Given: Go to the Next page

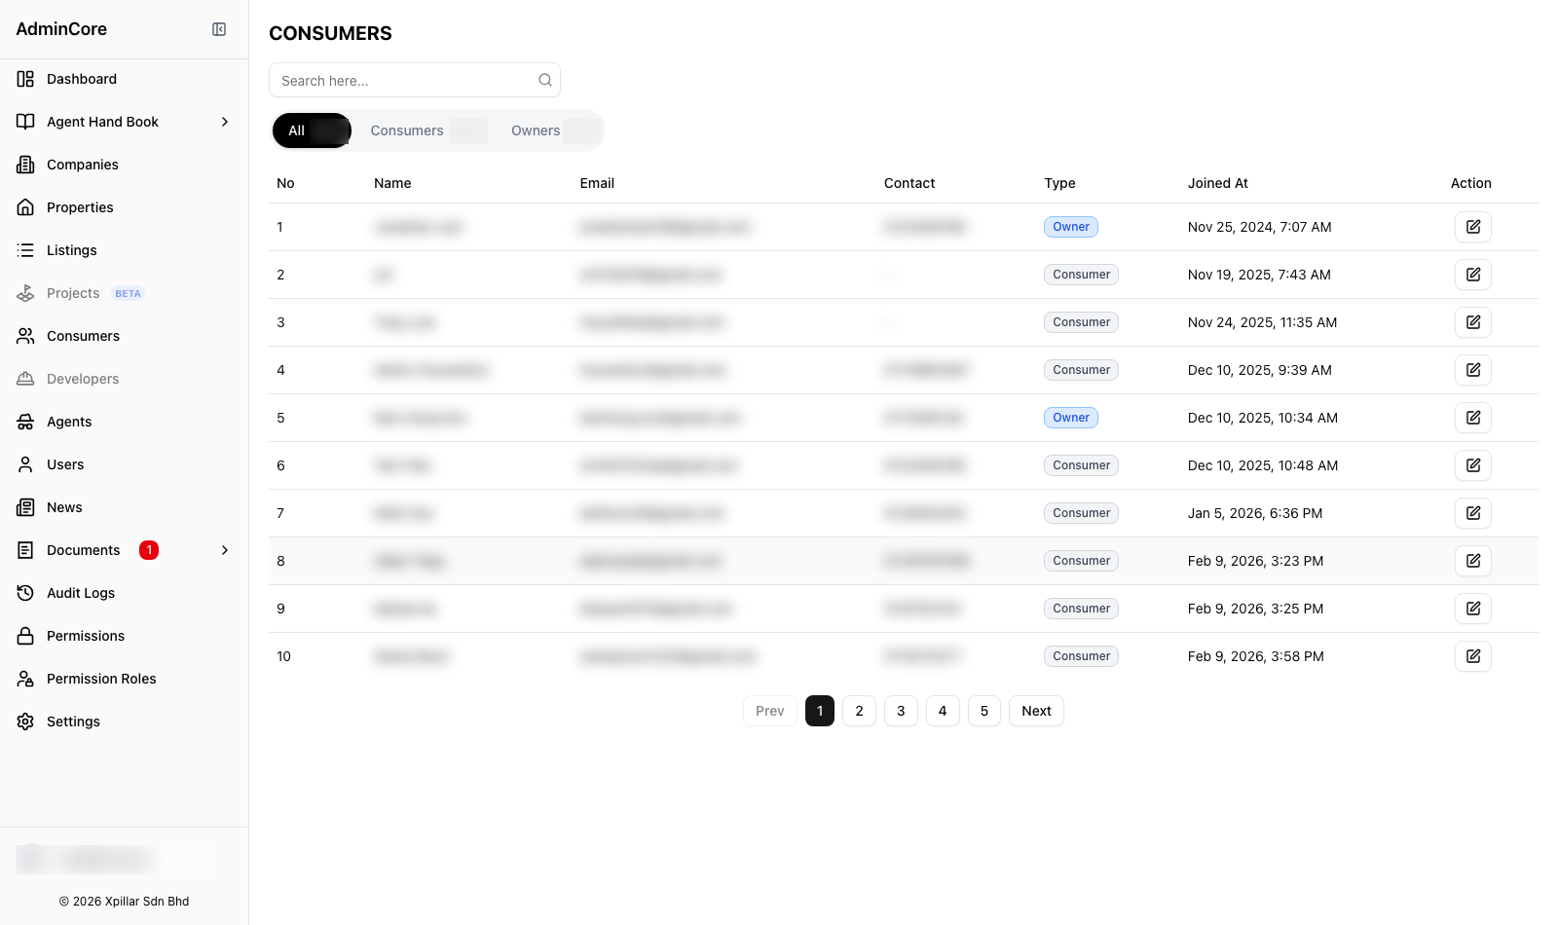Looking at the screenshot, I should coord(1036,711).
